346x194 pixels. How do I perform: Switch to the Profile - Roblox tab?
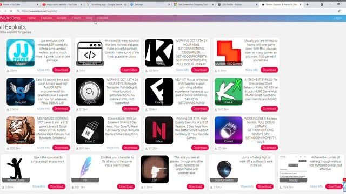point(237,4)
